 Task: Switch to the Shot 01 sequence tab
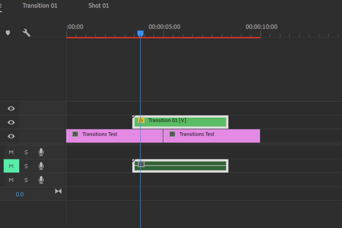pyautogui.click(x=99, y=6)
